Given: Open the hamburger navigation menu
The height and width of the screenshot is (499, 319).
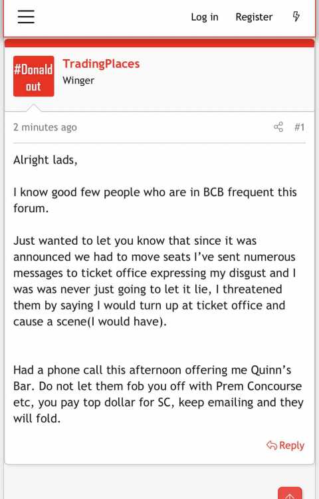Looking at the screenshot, I should pyautogui.click(x=26, y=16).
